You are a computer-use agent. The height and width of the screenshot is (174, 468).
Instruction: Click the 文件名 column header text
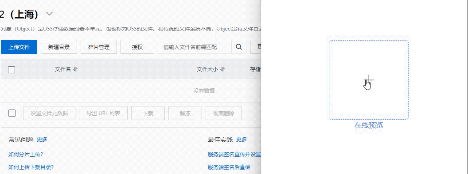(x=62, y=69)
